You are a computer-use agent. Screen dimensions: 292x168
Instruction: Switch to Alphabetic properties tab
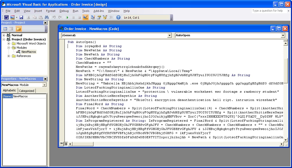click(10, 90)
